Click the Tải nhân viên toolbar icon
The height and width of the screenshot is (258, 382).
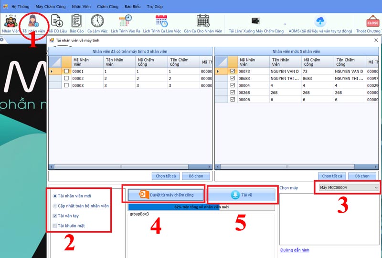(33, 21)
